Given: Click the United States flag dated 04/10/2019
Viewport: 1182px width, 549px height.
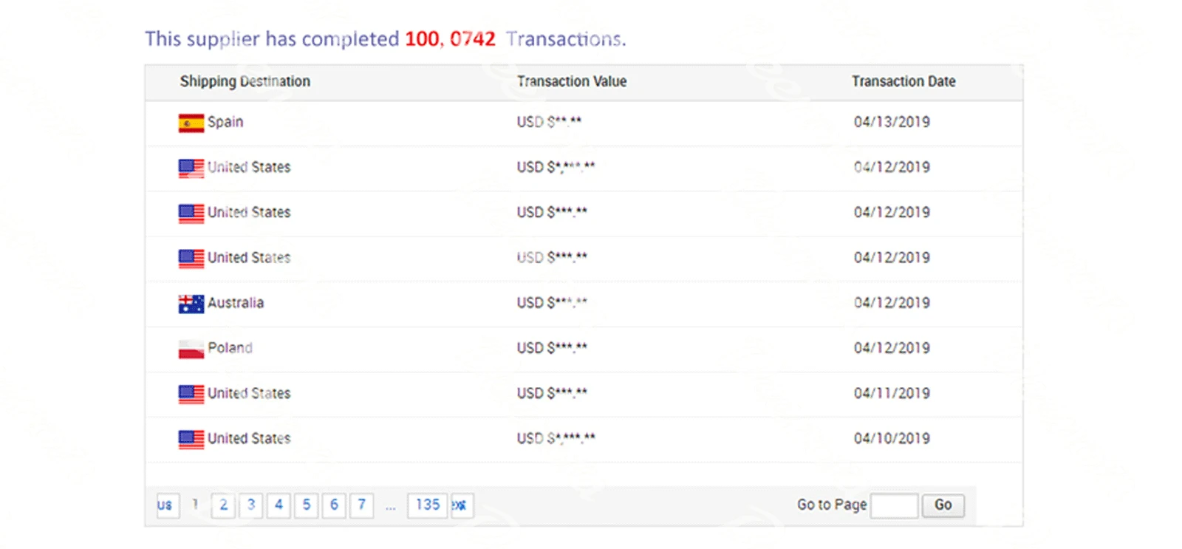Looking at the screenshot, I should [191, 439].
